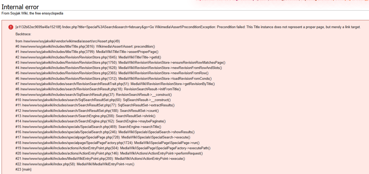Click stack frame #21 ActionEntryPoint->execute()
This screenshot has width=369, height=174.
(x=100, y=159)
